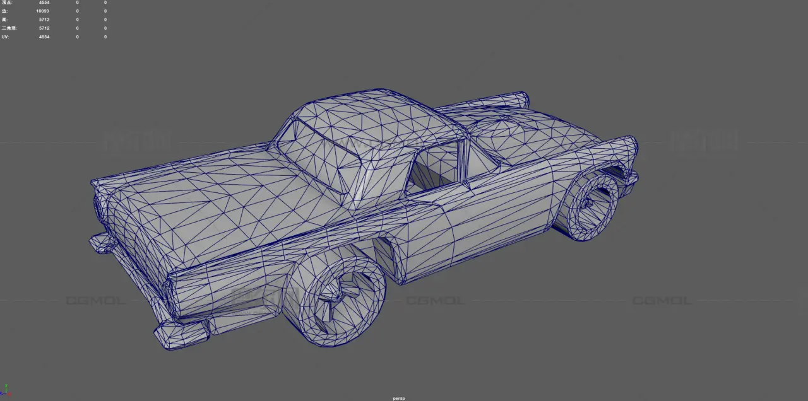The height and width of the screenshot is (401, 808).
Task: Click the edge count value 10093
Action: 42,11
